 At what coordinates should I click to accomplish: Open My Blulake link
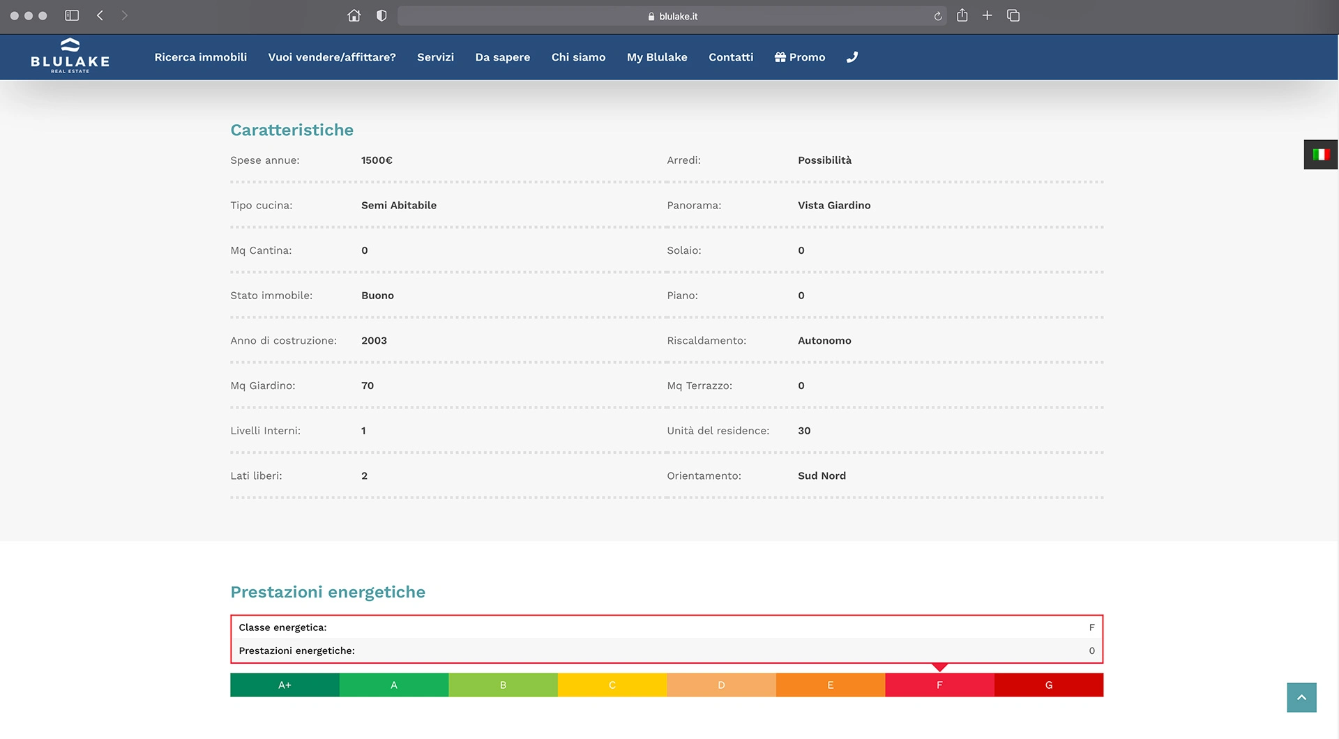pos(657,57)
